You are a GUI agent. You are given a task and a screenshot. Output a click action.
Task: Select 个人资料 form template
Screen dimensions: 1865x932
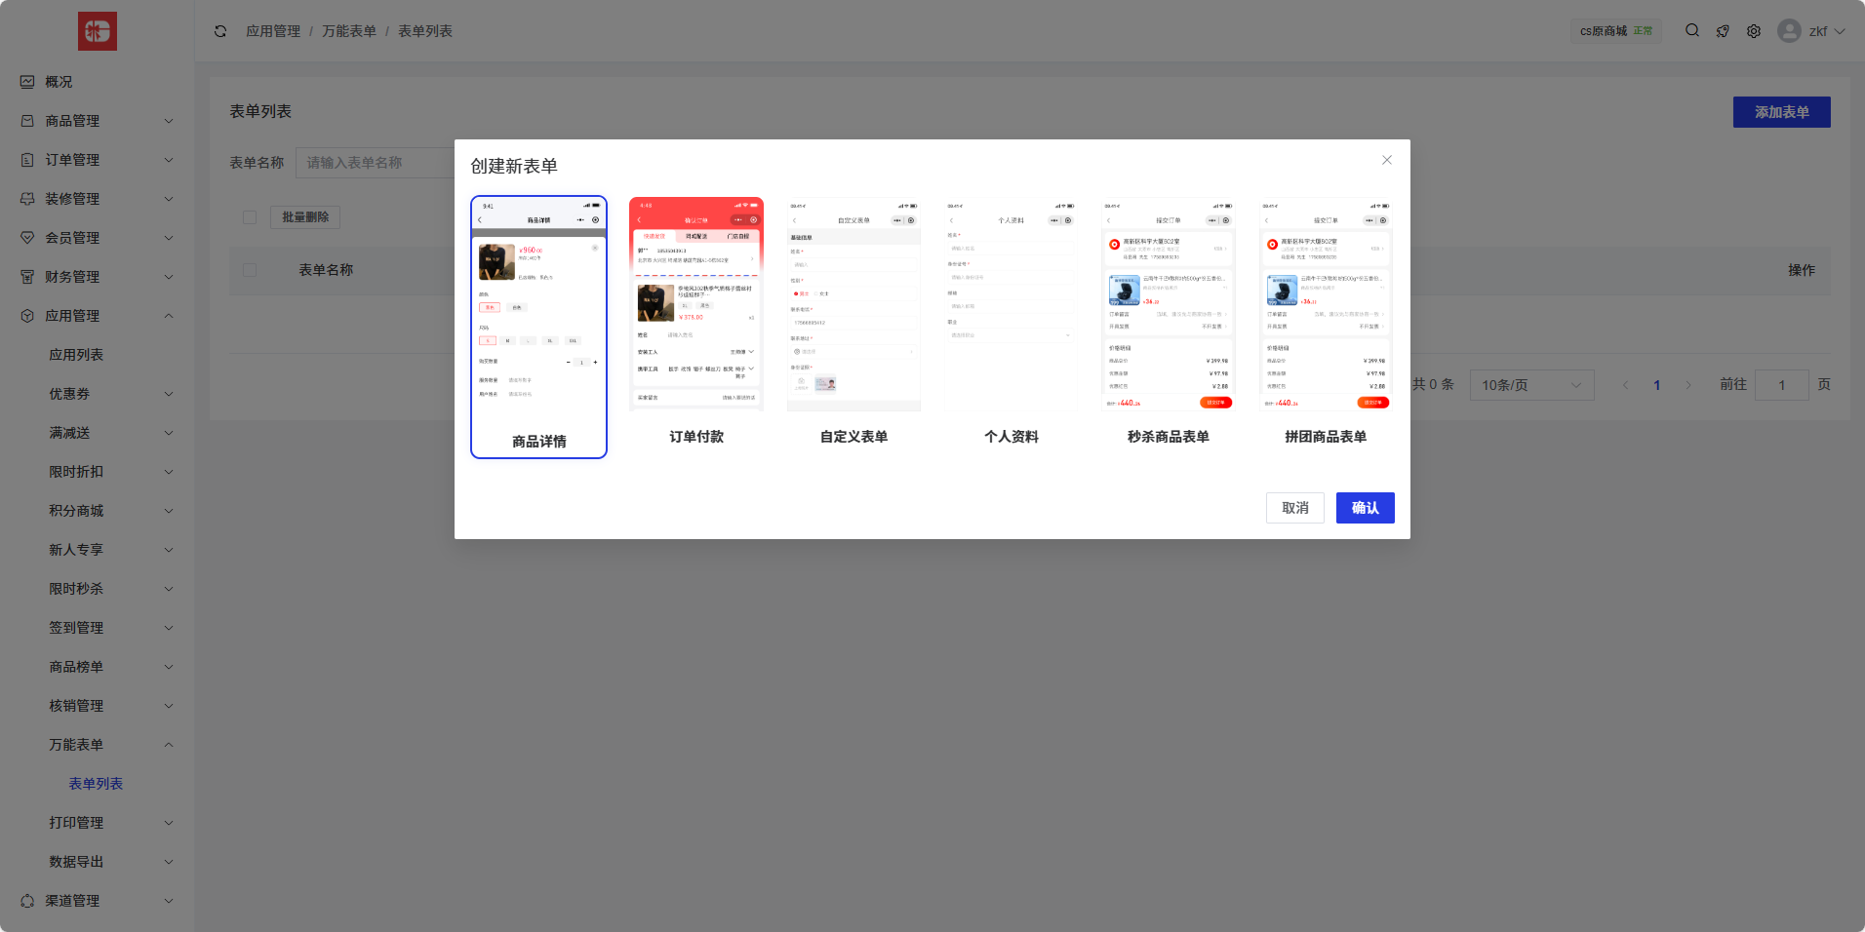(1012, 324)
